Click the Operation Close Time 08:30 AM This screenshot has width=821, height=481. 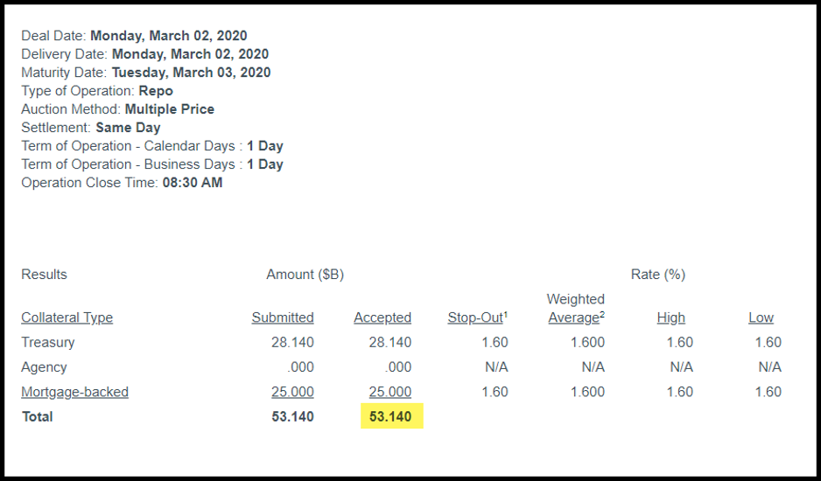click(193, 183)
